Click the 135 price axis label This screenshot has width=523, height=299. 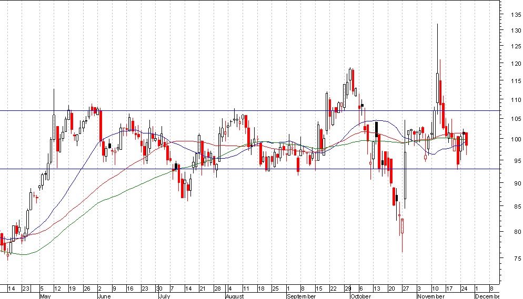[x=516, y=15]
